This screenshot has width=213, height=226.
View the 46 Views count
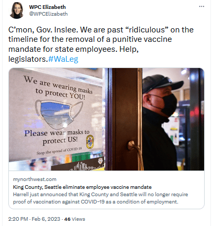tap(75, 219)
